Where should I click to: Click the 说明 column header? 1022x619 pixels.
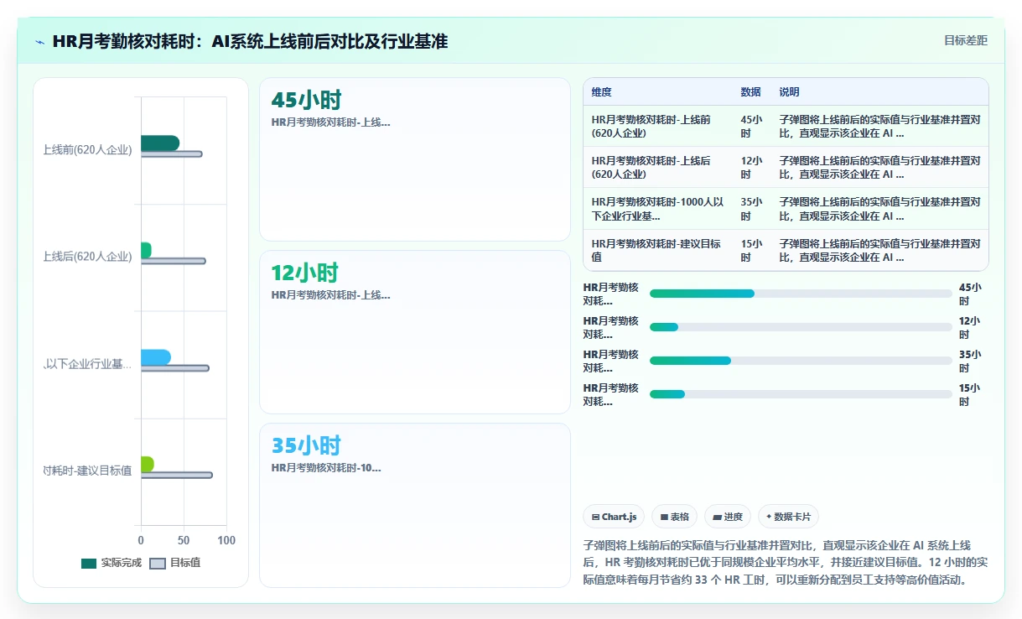[x=789, y=92]
